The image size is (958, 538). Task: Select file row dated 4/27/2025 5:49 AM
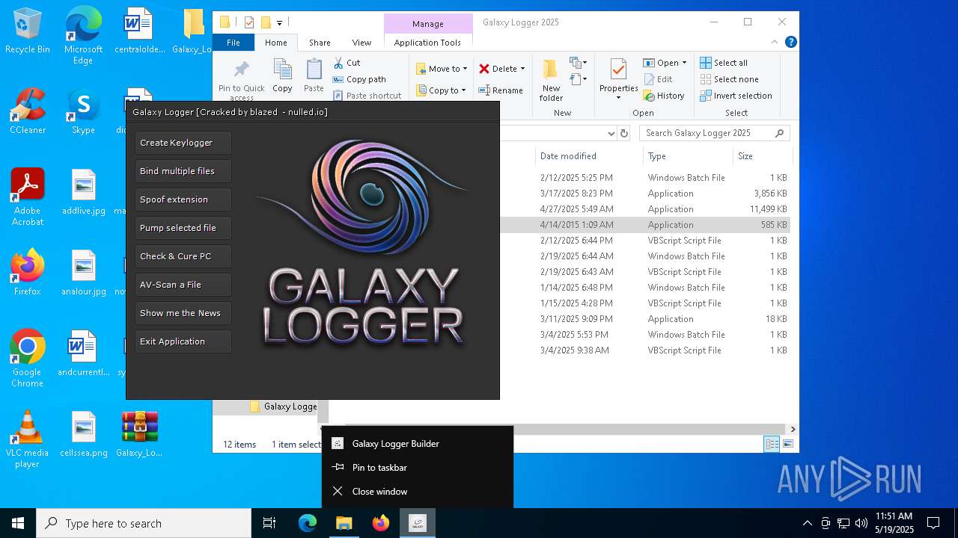click(645, 209)
